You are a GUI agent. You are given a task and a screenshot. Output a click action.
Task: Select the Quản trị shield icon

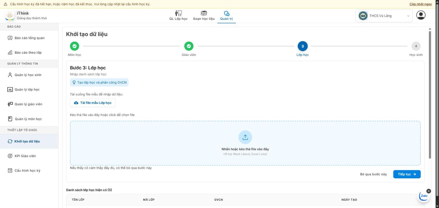(x=226, y=13)
